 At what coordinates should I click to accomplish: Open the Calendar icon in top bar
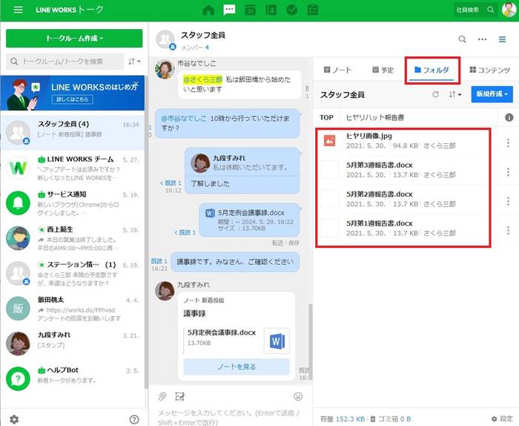pos(251,10)
